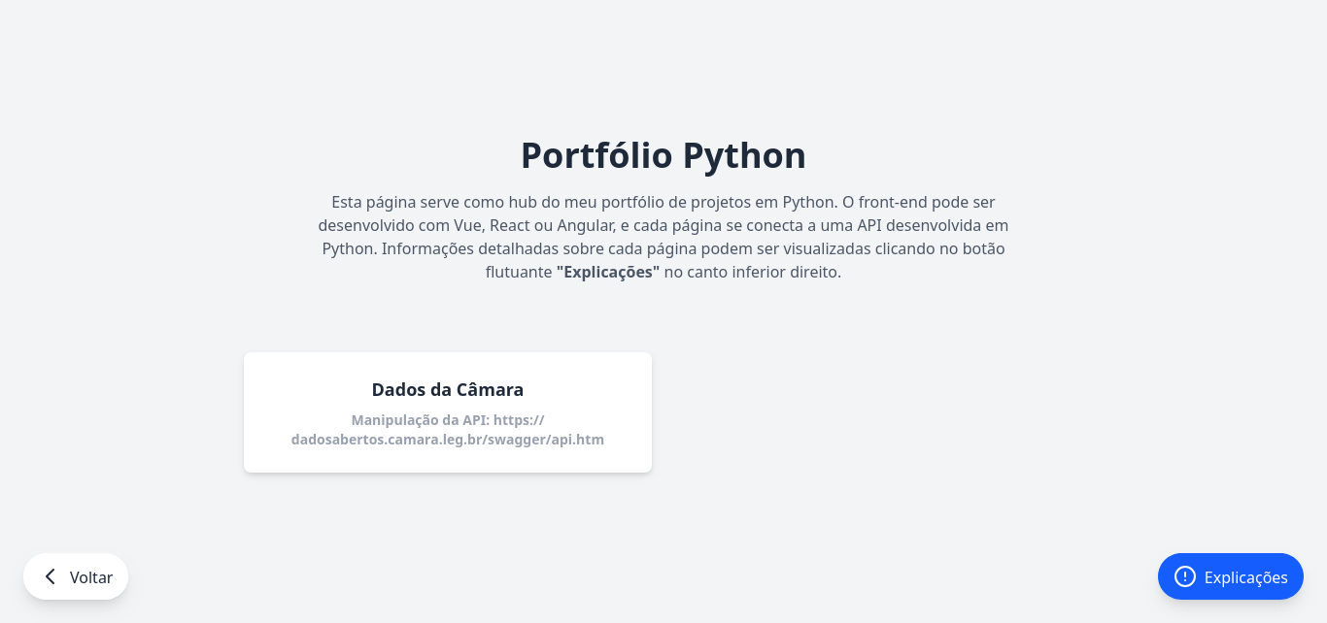Click the "Portfólio Python" page heading
The height and width of the screenshot is (623, 1327).
point(663,155)
